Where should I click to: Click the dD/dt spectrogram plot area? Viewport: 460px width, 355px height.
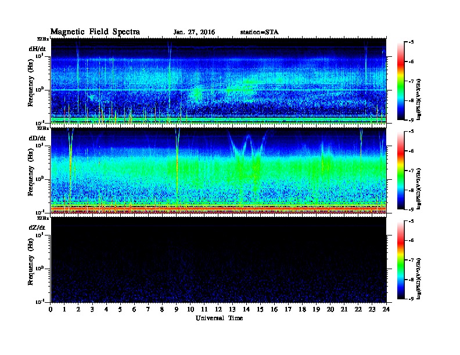point(218,171)
